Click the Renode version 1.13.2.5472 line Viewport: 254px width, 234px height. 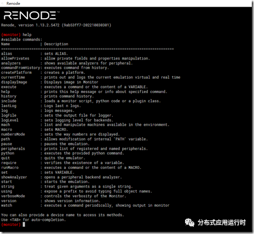pos(56,25)
